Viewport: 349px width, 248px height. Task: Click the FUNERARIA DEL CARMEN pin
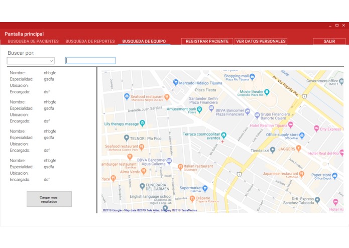click(x=142, y=186)
